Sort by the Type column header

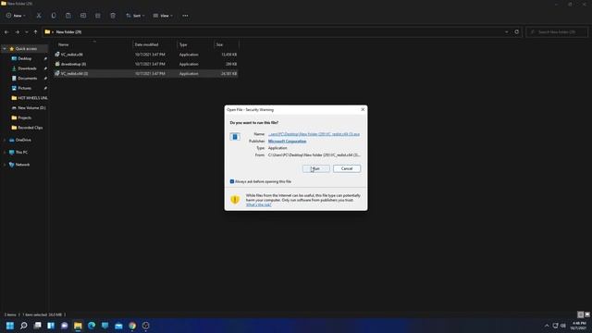(195, 44)
